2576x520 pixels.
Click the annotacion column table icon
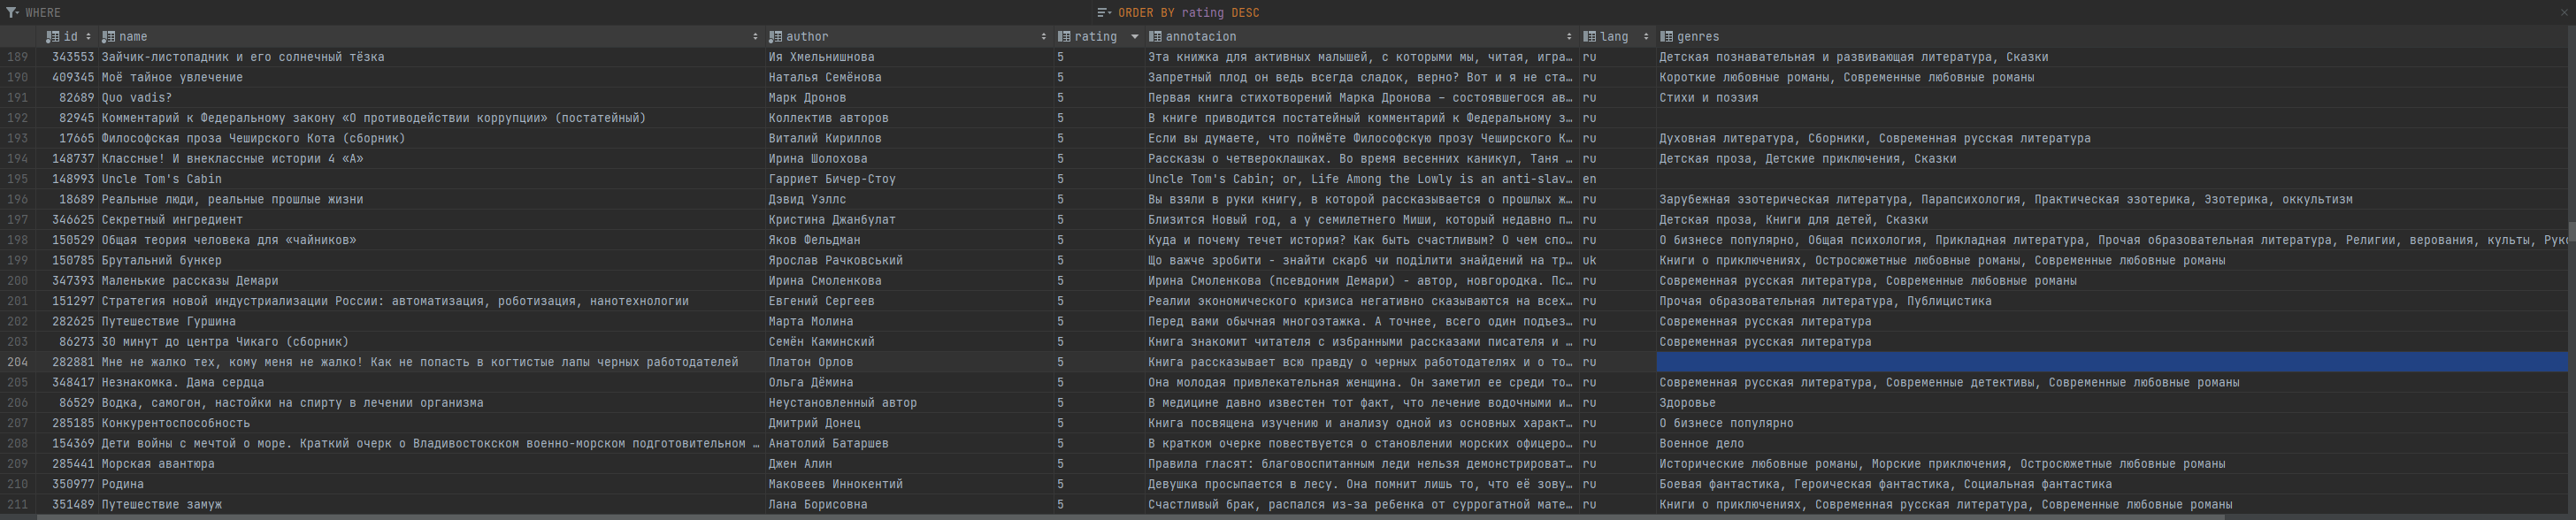(x=1155, y=37)
